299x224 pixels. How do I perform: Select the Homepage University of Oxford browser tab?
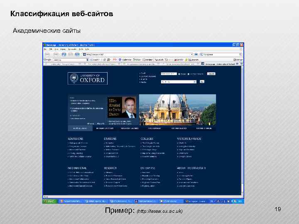(x=220, y=64)
